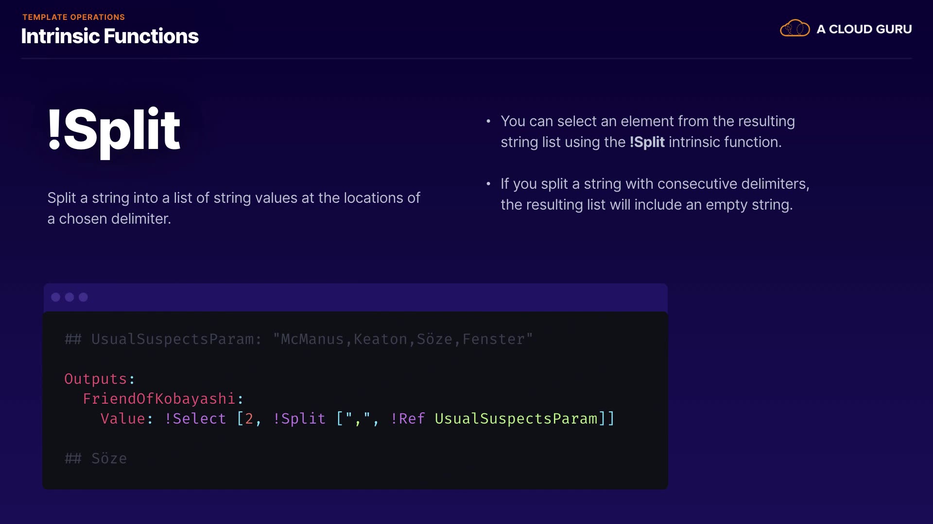
Task: Click the third window dot in code panel
Action: (x=84, y=297)
